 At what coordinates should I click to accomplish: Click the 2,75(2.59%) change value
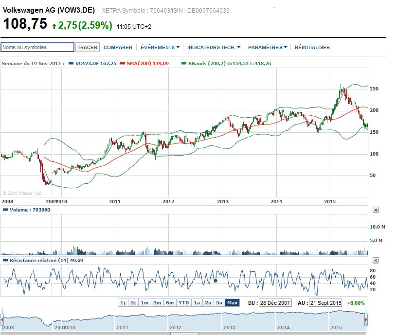(85, 25)
